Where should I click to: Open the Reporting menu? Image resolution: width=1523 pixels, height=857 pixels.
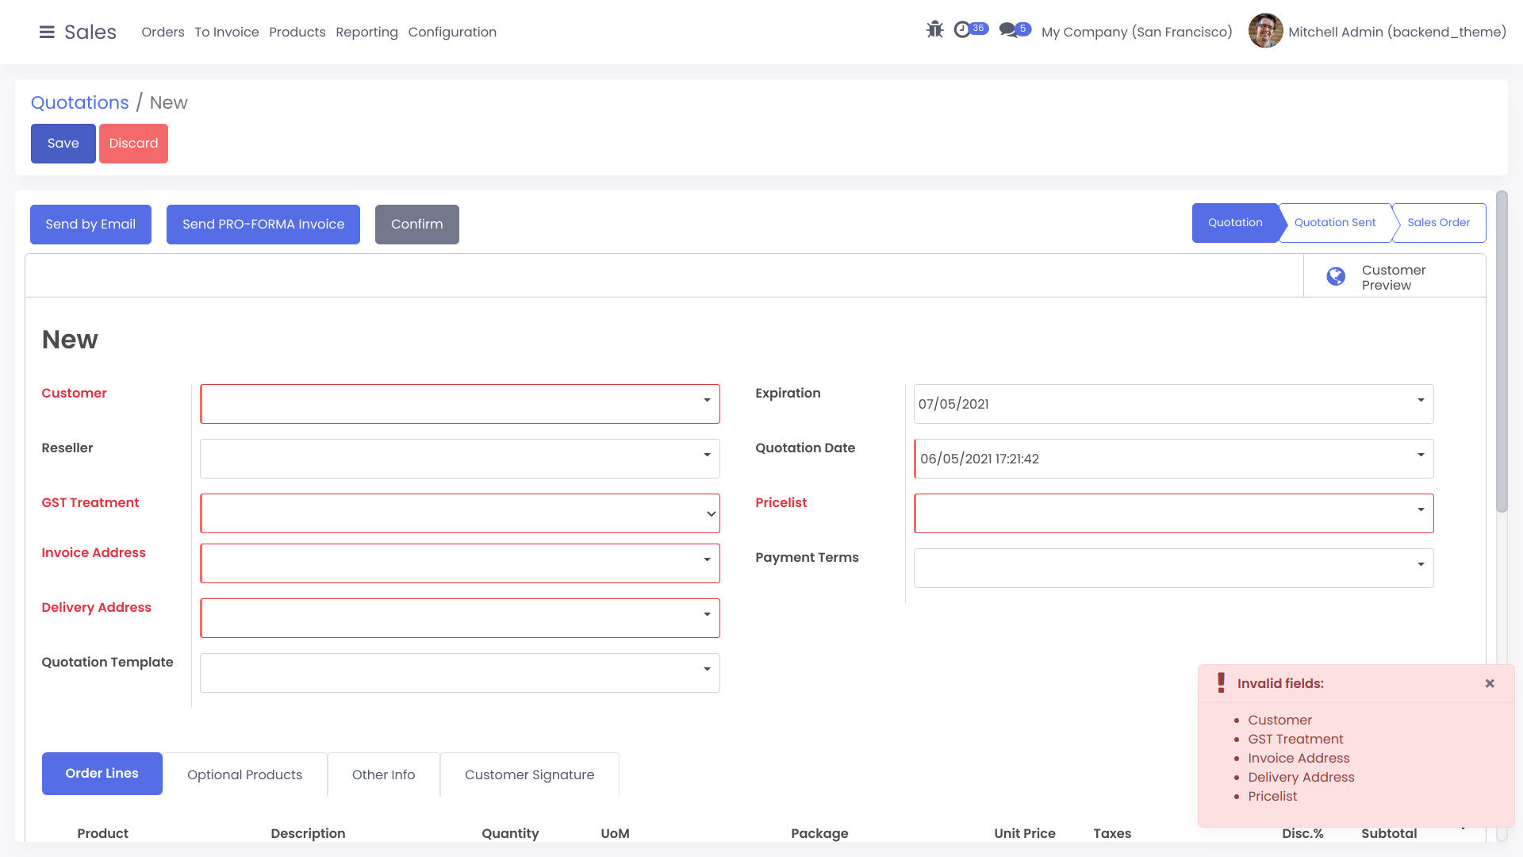tap(366, 32)
